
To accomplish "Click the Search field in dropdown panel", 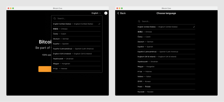I will click(77, 18).
